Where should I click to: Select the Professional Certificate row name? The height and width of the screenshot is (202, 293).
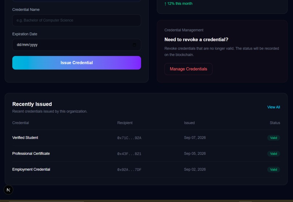[x=31, y=154]
